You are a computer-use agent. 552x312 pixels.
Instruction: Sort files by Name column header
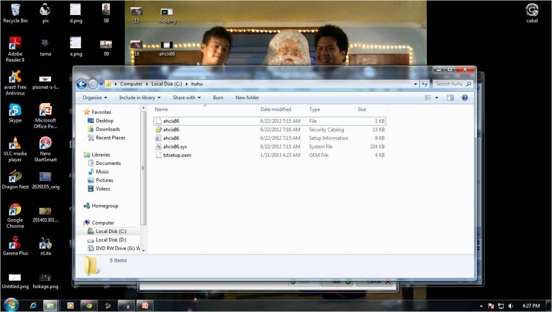point(205,109)
